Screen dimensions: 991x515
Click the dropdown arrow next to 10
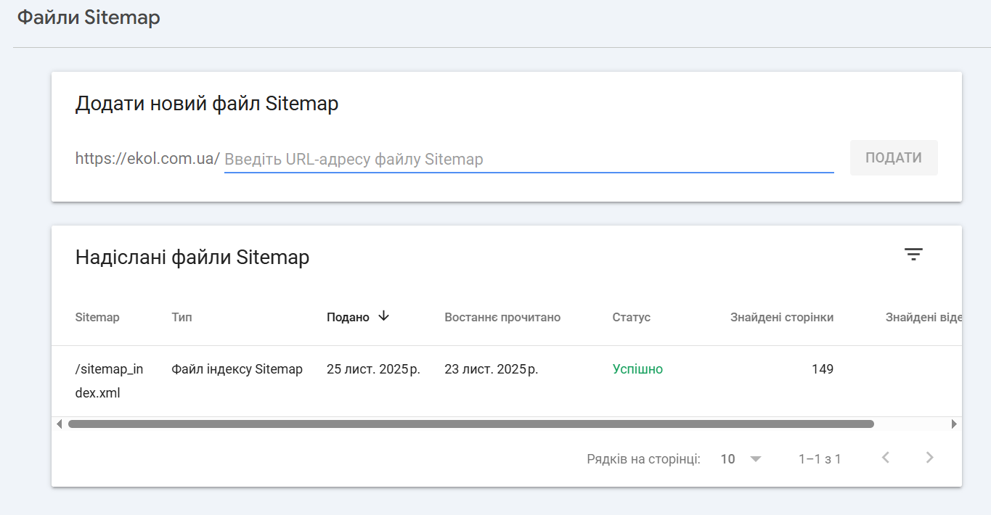click(x=755, y=459)
